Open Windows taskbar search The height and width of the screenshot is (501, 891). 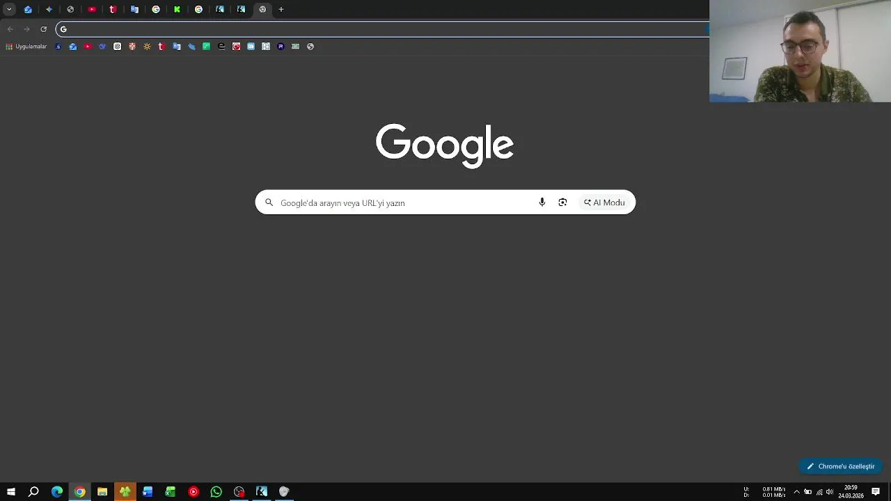click(33, 492)
